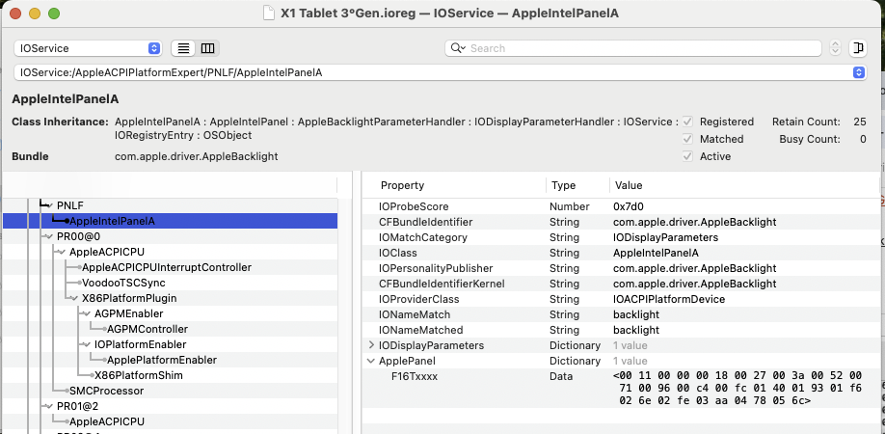Select the IOPersonalityPublisher row
The height and width of the screenshot is (434, 885).
[x=621, y=268]
